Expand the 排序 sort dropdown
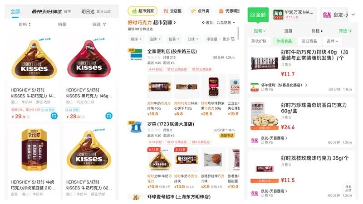The height and width of the screenshot is (204, 363). (x=136, y=39)
